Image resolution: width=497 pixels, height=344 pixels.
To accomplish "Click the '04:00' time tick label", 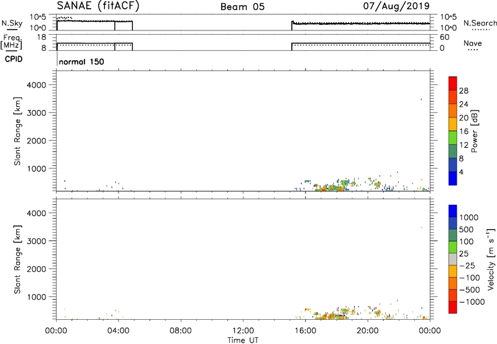I will (119, 331).
